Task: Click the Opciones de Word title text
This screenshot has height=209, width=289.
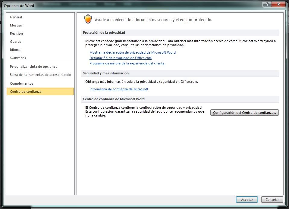Action: point(19,6)
